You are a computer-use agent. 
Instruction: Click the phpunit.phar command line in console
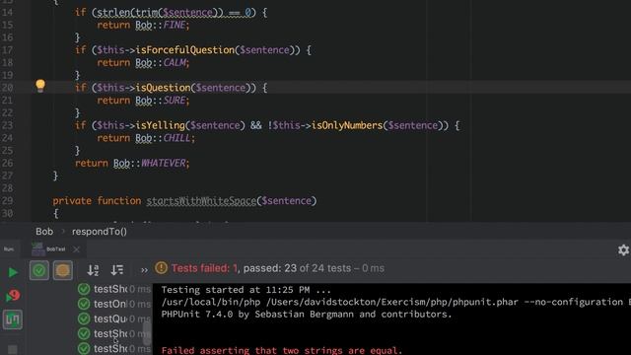pyautogui.click(x=395, y=302)
